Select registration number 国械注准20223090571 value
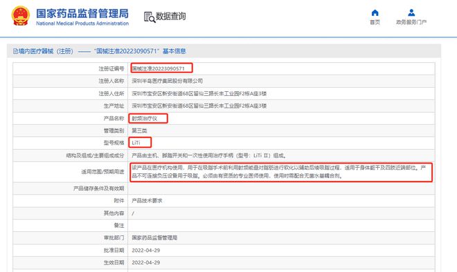 click(158, 68)
